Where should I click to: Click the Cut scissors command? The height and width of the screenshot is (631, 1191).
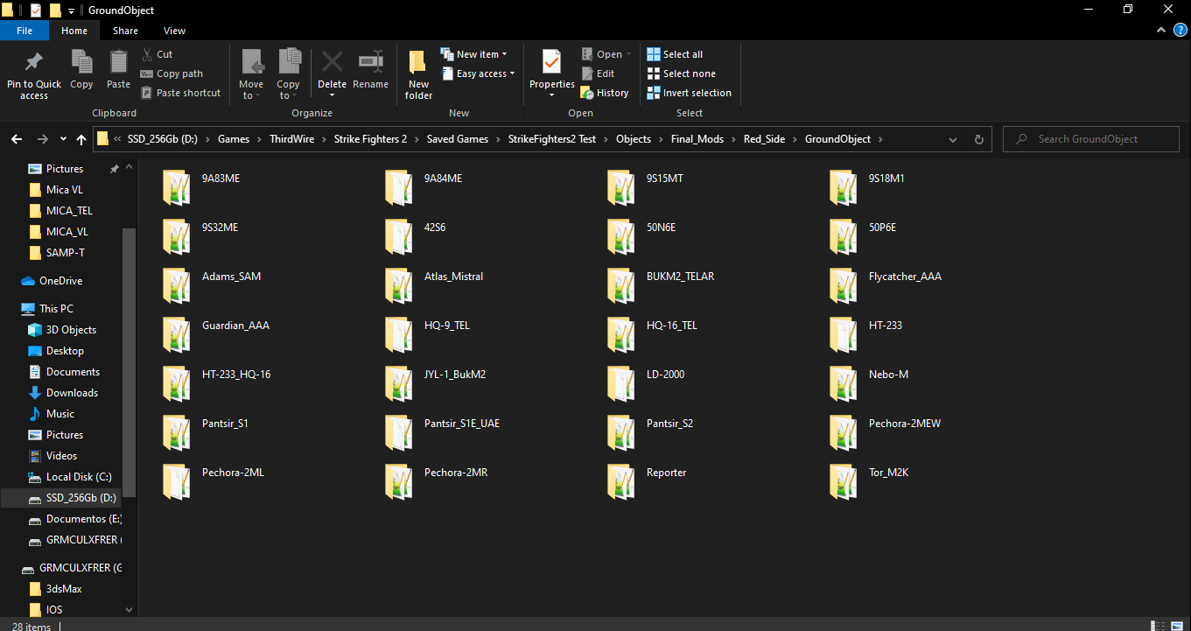point(156,54)
